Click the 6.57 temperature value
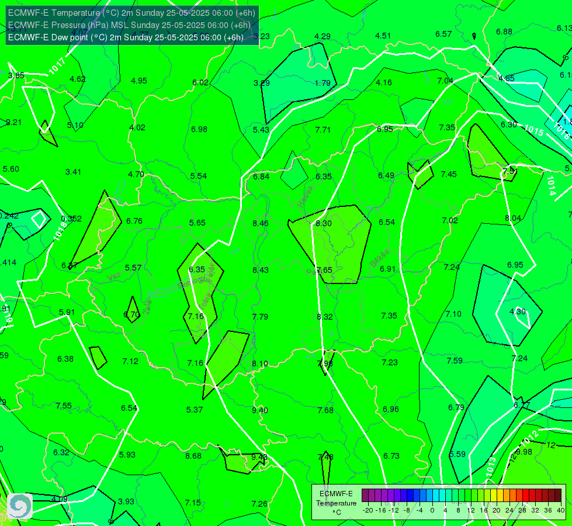The width and height of the screenshot is (572, 526). coord(443,34)
